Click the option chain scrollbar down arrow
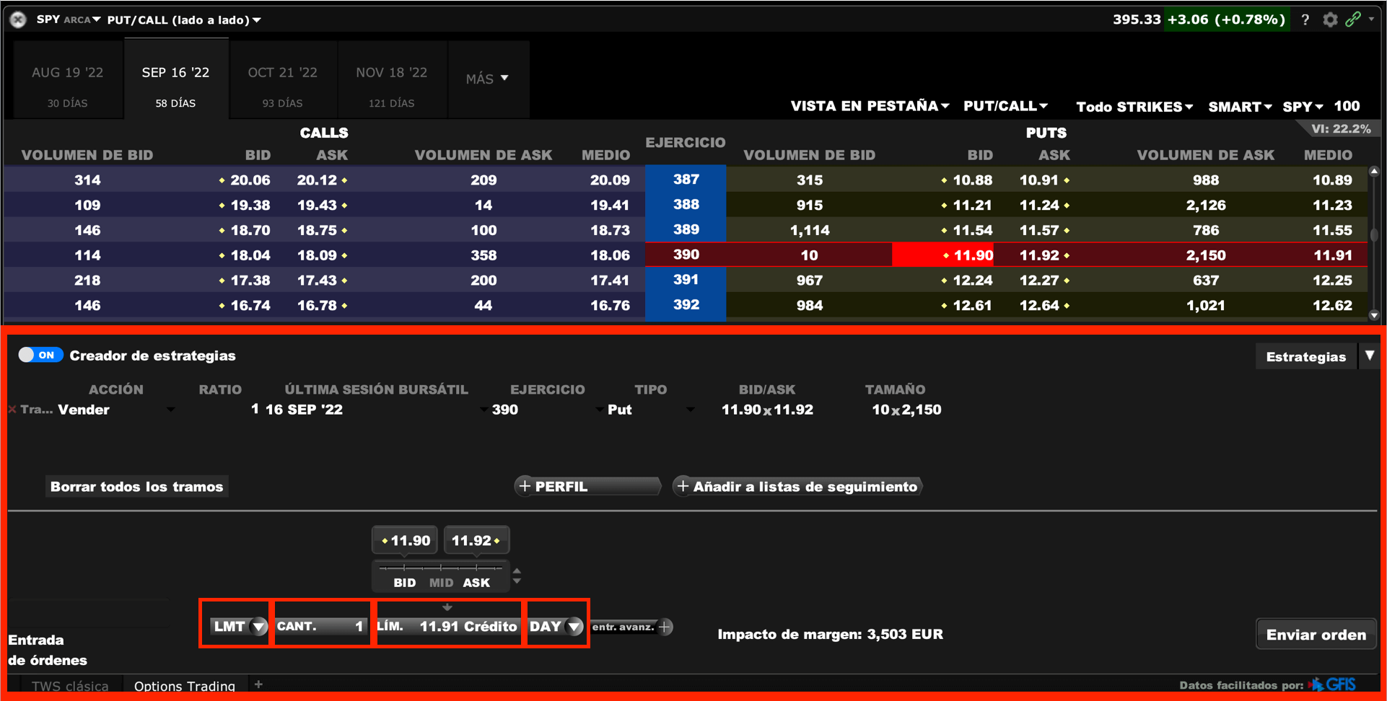Image resolution: width=1387 pixels, height=701 pixels. (1374, 315)
